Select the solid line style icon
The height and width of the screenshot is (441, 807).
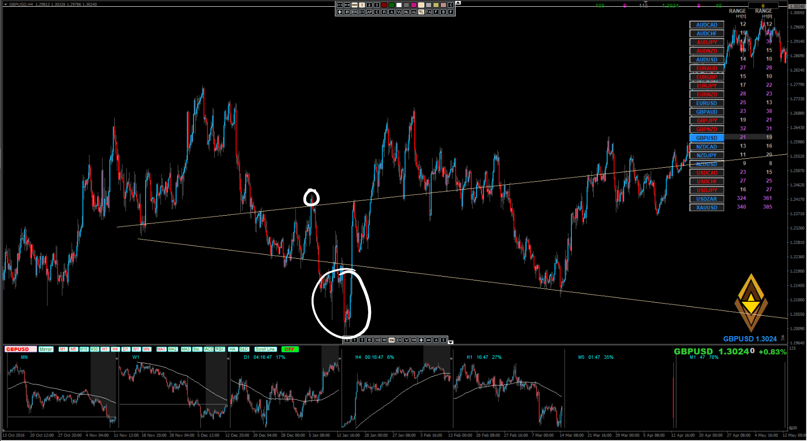354,5
